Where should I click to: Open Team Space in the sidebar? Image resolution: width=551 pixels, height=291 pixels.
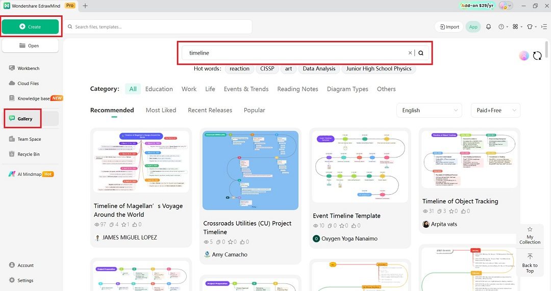(x=24, y=139)
